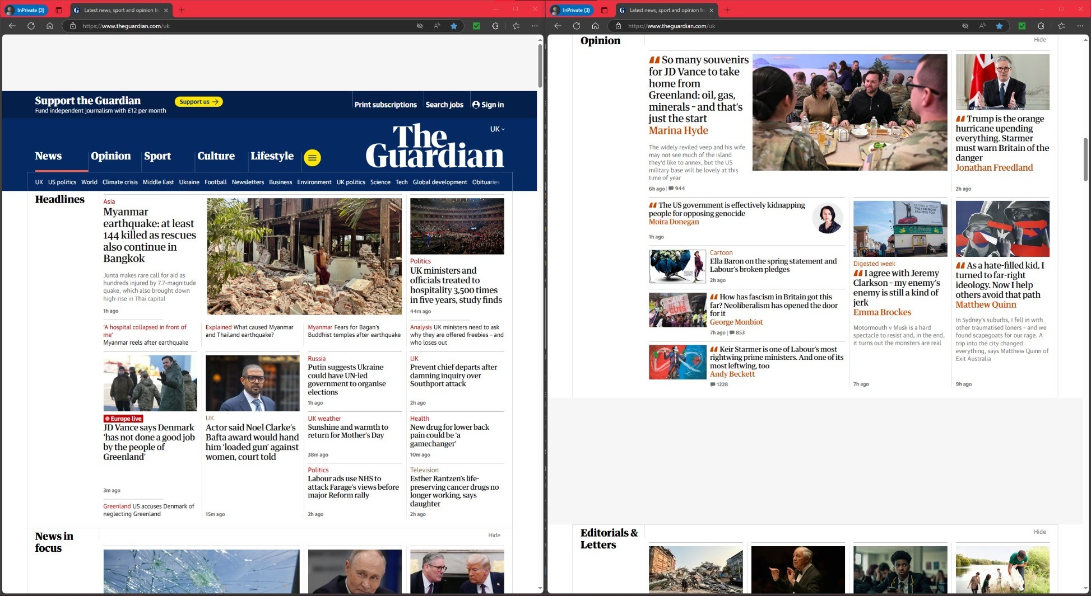The width and height of the screenshot is (1091, 596).
Task: Go to the Culture section tab
Action: [x=216, y=156]
